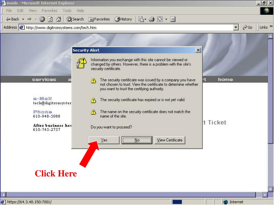274x205 pixels.
Task: Click the page scroll up arrow
Action: click(270, 36)
